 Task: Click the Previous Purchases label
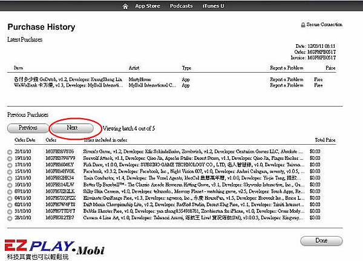tap(28, 114)
